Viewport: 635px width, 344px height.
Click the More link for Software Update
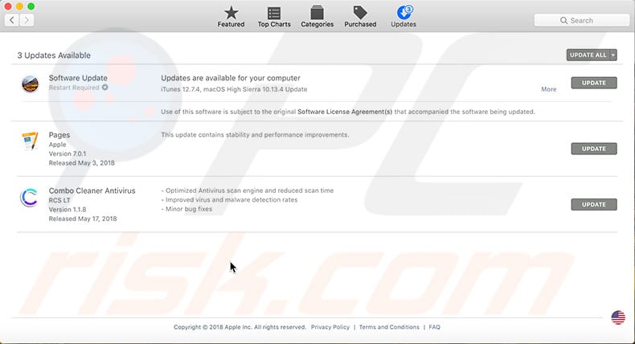(549, 89)
